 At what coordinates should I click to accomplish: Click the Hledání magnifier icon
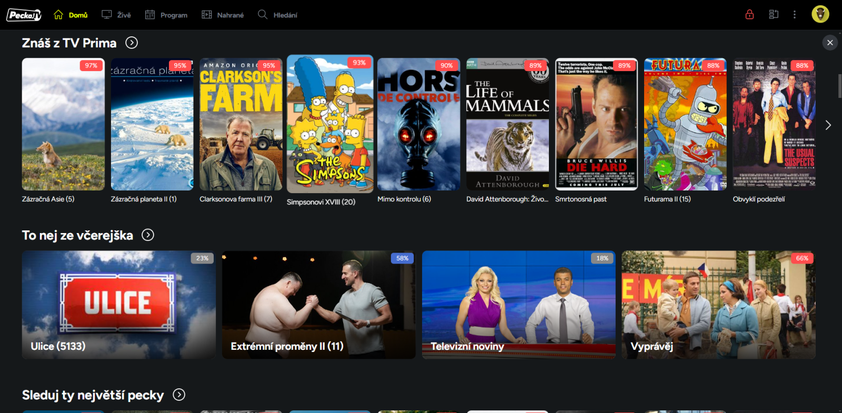pos(263,15)
